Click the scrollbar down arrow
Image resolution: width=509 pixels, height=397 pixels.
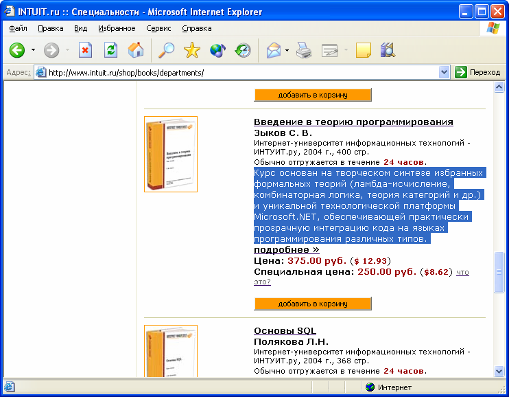click(x=499, y=371)
